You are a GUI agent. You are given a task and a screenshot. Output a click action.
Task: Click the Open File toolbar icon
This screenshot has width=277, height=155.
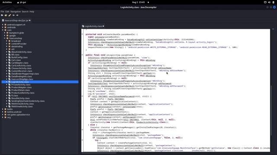point(2,15)
